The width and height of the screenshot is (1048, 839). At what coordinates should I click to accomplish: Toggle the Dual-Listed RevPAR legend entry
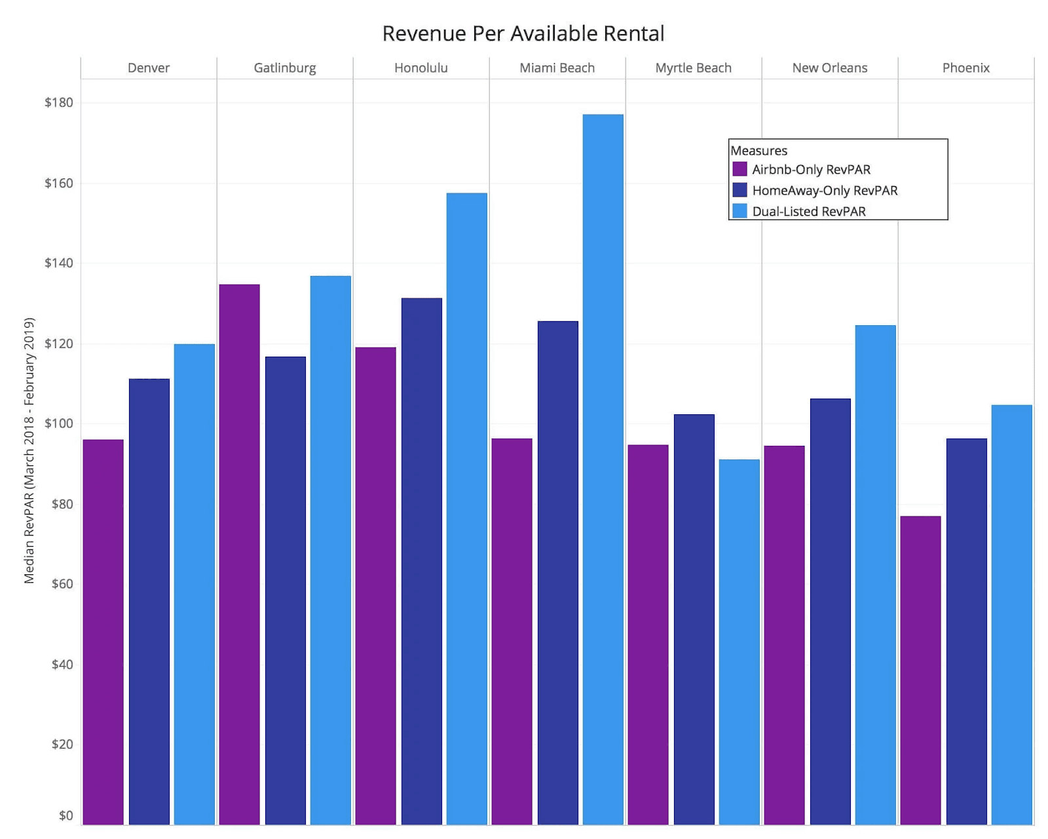tap(810, 211)
